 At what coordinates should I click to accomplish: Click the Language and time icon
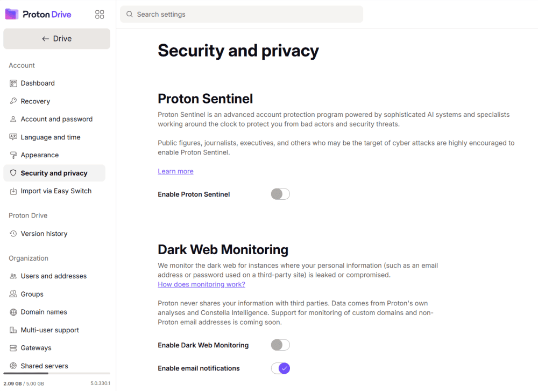[13, 137]
